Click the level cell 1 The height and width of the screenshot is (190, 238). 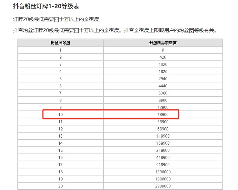coord(60,50)
